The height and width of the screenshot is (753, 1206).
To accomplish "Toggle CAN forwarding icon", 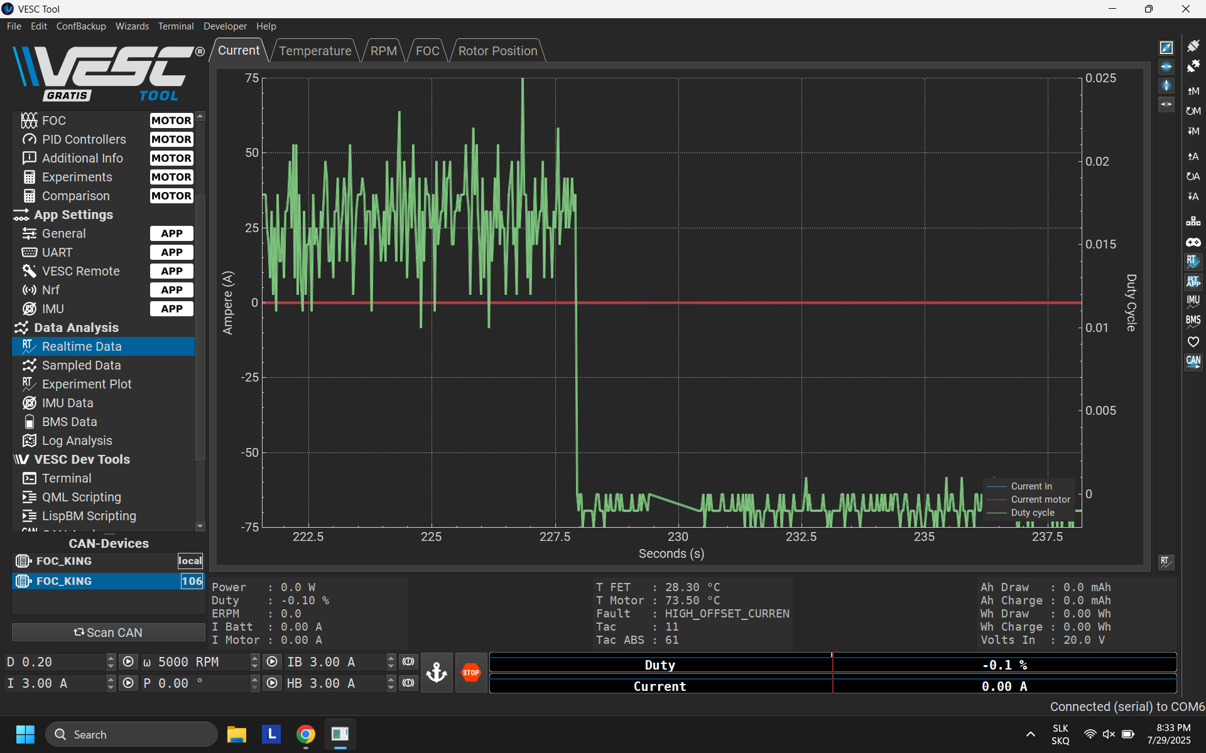I will tap(1193, 362).
